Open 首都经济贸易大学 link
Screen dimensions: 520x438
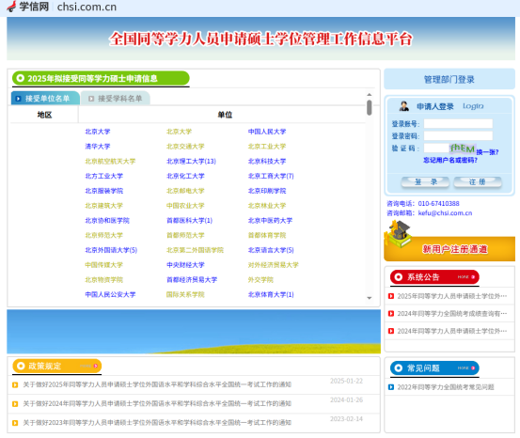click(x=192, y=280)
